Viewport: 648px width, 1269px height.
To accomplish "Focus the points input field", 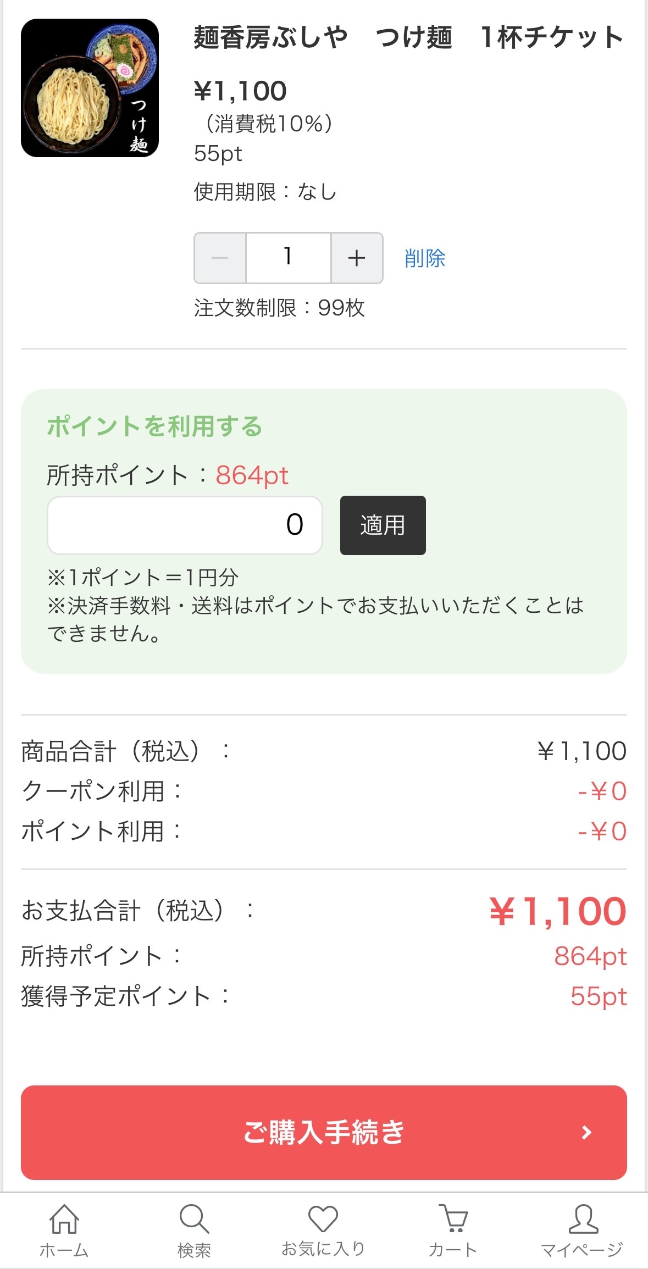I will point(185,525).
